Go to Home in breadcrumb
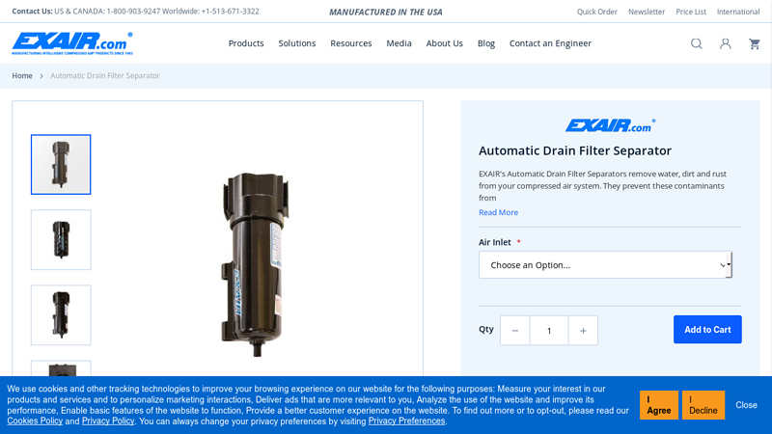The width and height of the screenshot is (772, 434). (22, 76)
